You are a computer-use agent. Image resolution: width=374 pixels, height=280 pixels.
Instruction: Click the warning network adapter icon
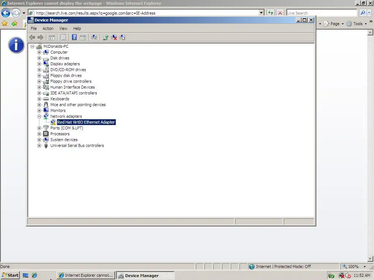click(53, 122)
